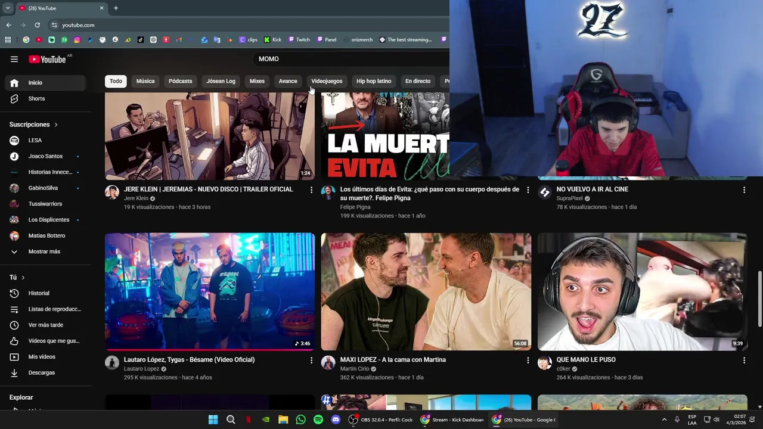Open options menu for Jere Klein video
763x429 pixels.
tap(311, 190)
